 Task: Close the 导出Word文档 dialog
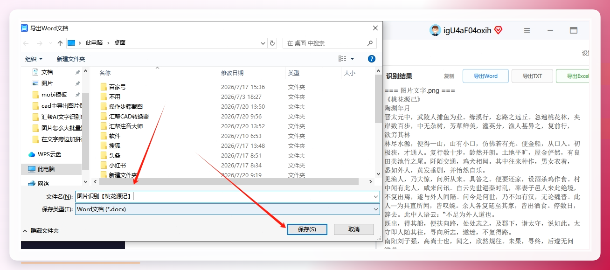(374, 28)
